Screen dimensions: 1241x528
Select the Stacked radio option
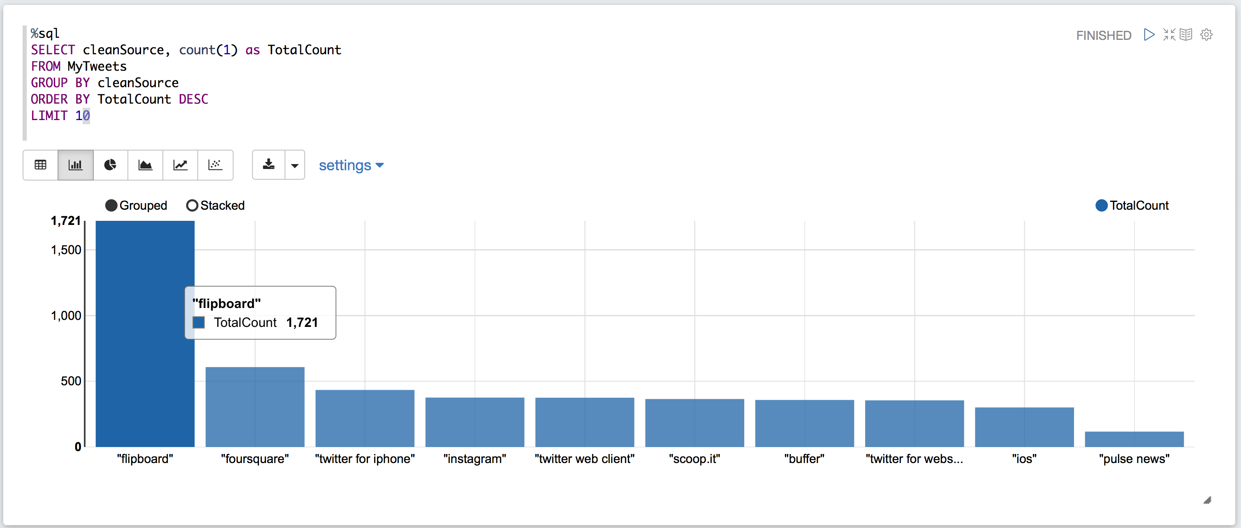pos(192,206)
